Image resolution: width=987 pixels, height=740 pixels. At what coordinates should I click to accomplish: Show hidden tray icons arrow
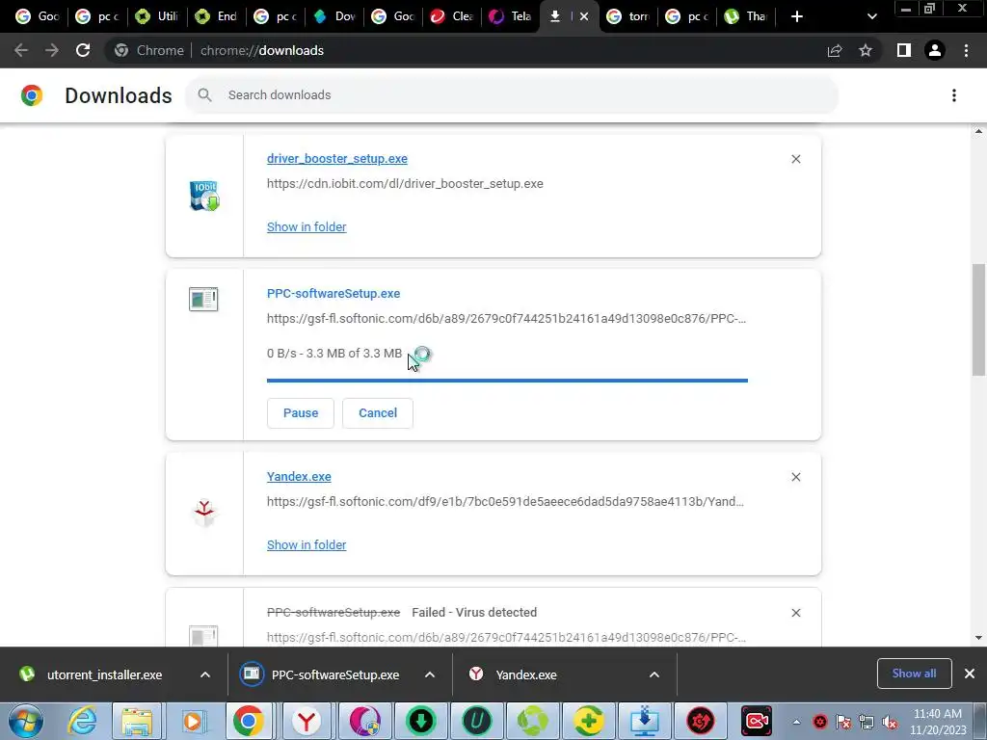(x=796, y=722)
